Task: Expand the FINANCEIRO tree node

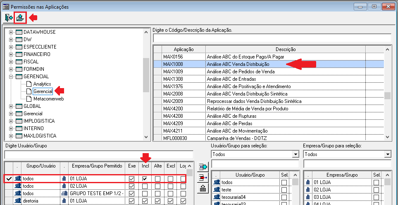Action: [11, 54]
